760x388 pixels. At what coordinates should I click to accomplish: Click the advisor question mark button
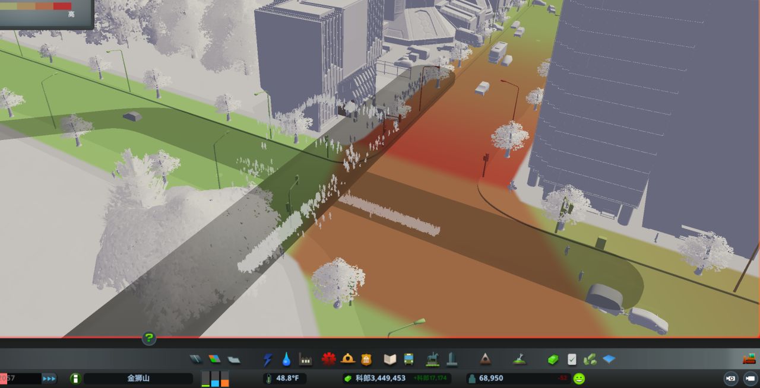tap(149, 338)
